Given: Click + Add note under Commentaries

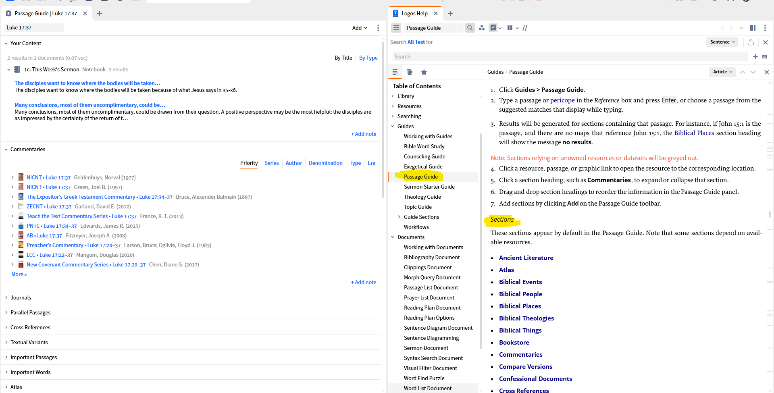Looking at the screenshot, I should [363, 282].
